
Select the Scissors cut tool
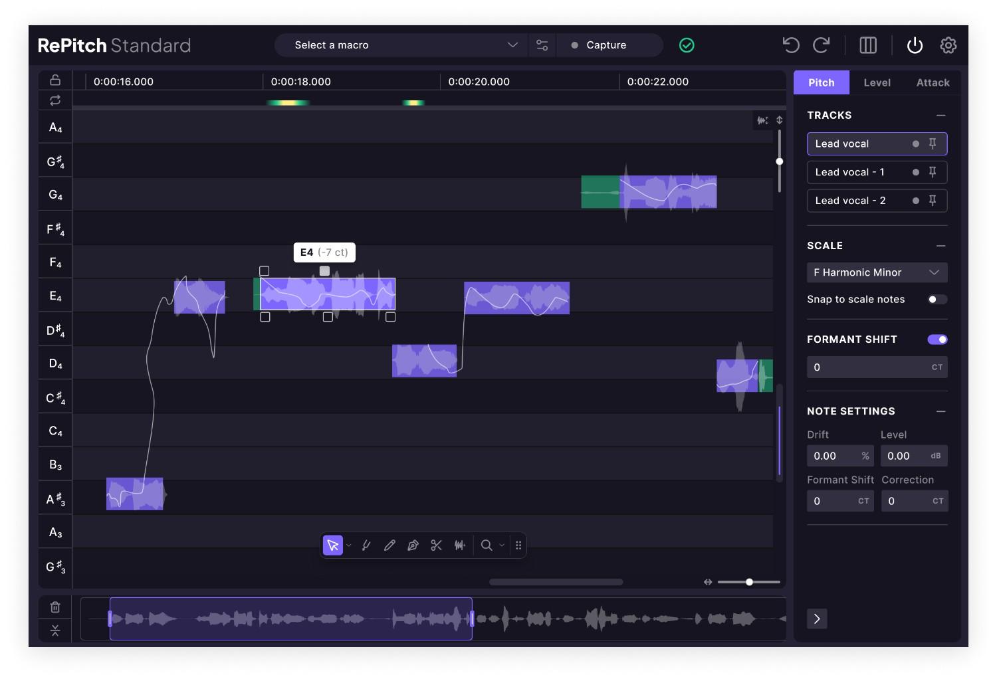click(x=436, y=545)
